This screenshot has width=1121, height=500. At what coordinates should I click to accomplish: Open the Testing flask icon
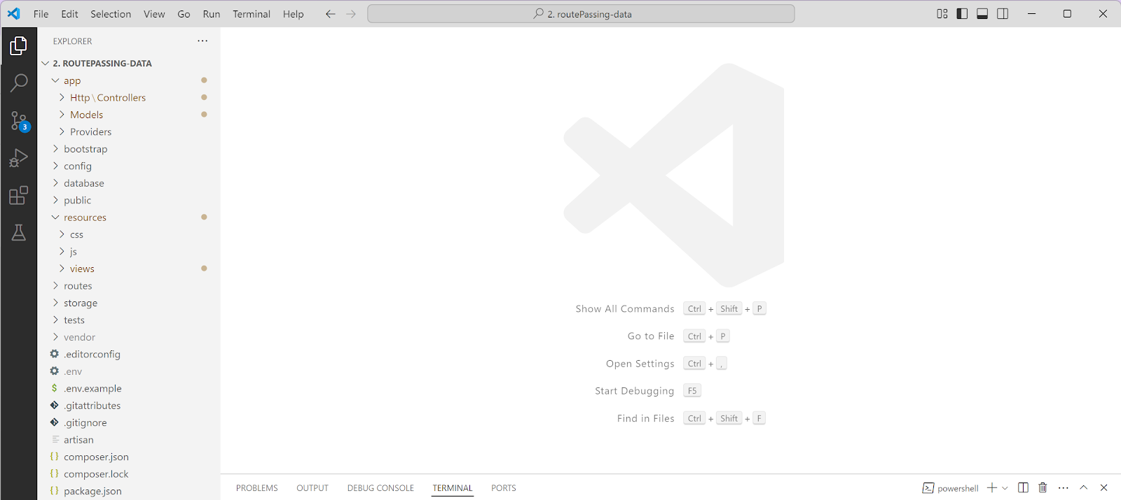[x=19, y=233]
